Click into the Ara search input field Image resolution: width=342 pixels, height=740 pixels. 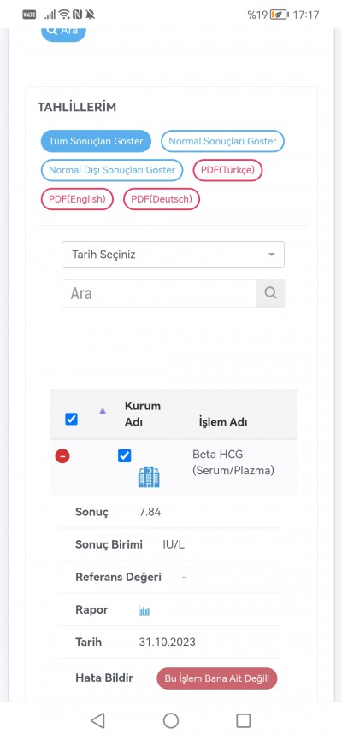[x=159, y=293]
